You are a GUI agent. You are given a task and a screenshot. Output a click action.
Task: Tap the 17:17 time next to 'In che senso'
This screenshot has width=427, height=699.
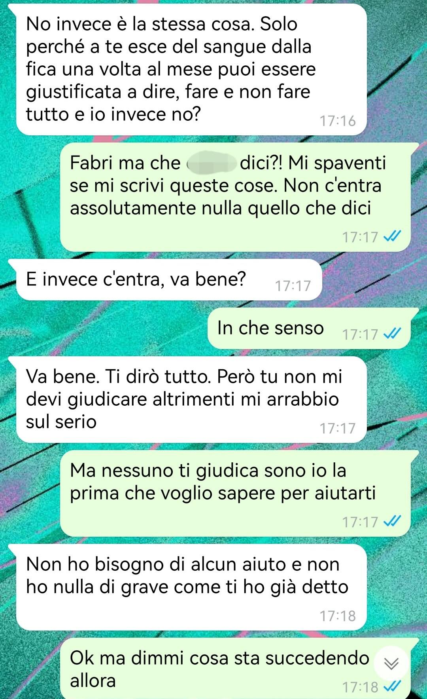[360, 334]
